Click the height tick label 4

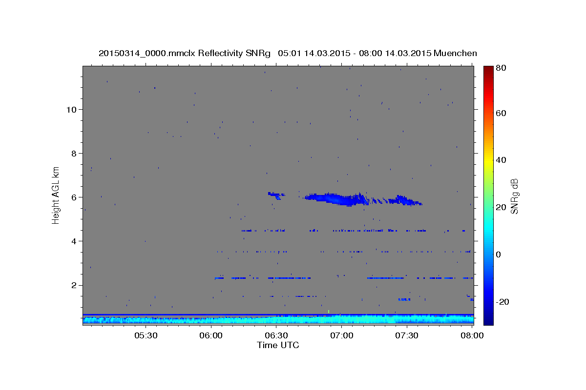pyautogui.click(x=73, y=241)
